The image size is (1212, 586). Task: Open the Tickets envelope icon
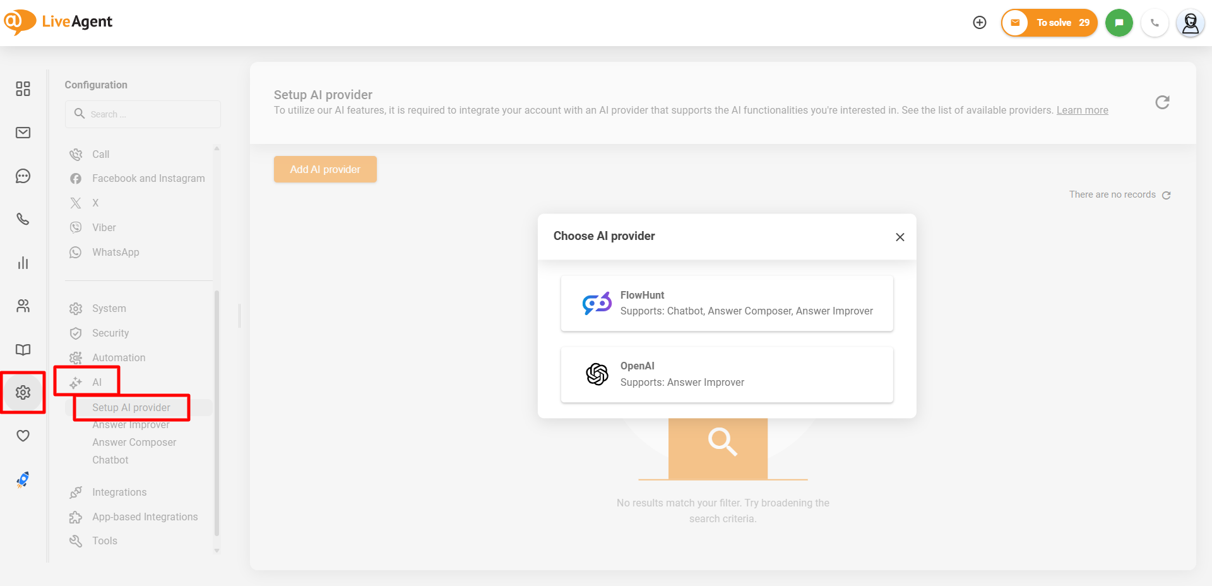(23, 133)
